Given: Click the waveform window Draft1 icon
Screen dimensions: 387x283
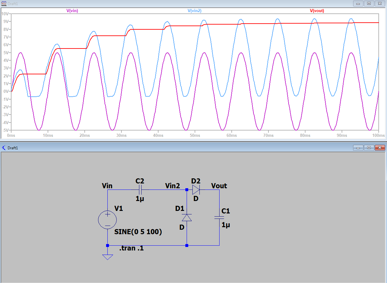Looking at the screenshot, I should coord(4,3).
